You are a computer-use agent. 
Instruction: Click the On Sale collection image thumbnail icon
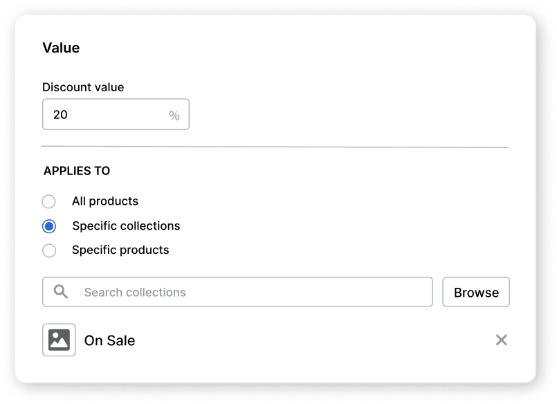pyautogui.click(x=59, y=340)
